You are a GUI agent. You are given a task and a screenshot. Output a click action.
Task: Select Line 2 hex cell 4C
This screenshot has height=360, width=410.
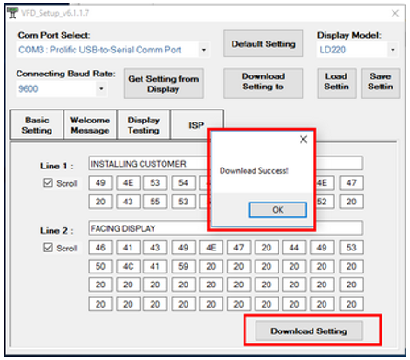coord(128,266)
